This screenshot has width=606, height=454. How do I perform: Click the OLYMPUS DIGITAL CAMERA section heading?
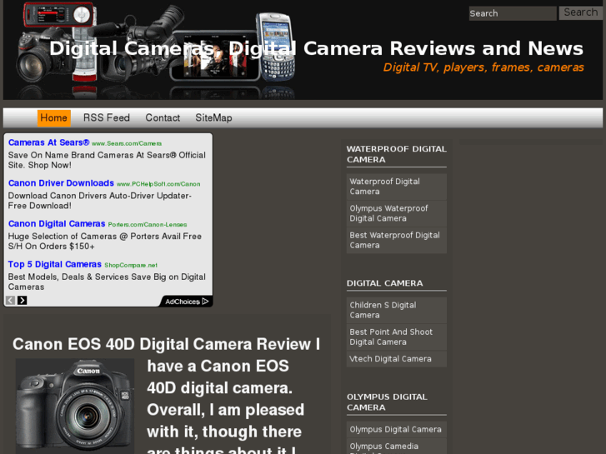tap(387, 402)
